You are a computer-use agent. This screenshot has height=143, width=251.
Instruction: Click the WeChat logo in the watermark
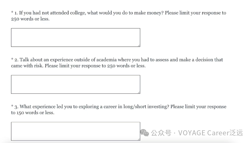click(x=145, y=133)
